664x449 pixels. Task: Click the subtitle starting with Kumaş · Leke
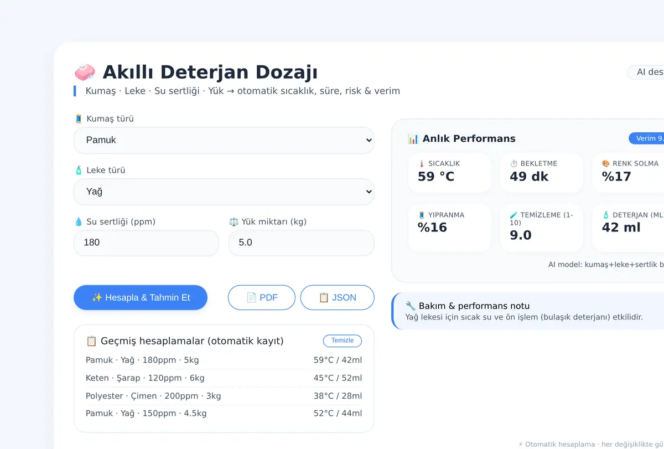click(242, 91)
